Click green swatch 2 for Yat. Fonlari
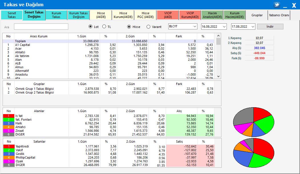Viewport: 300px width, 174px height. (x=9, y=120)
